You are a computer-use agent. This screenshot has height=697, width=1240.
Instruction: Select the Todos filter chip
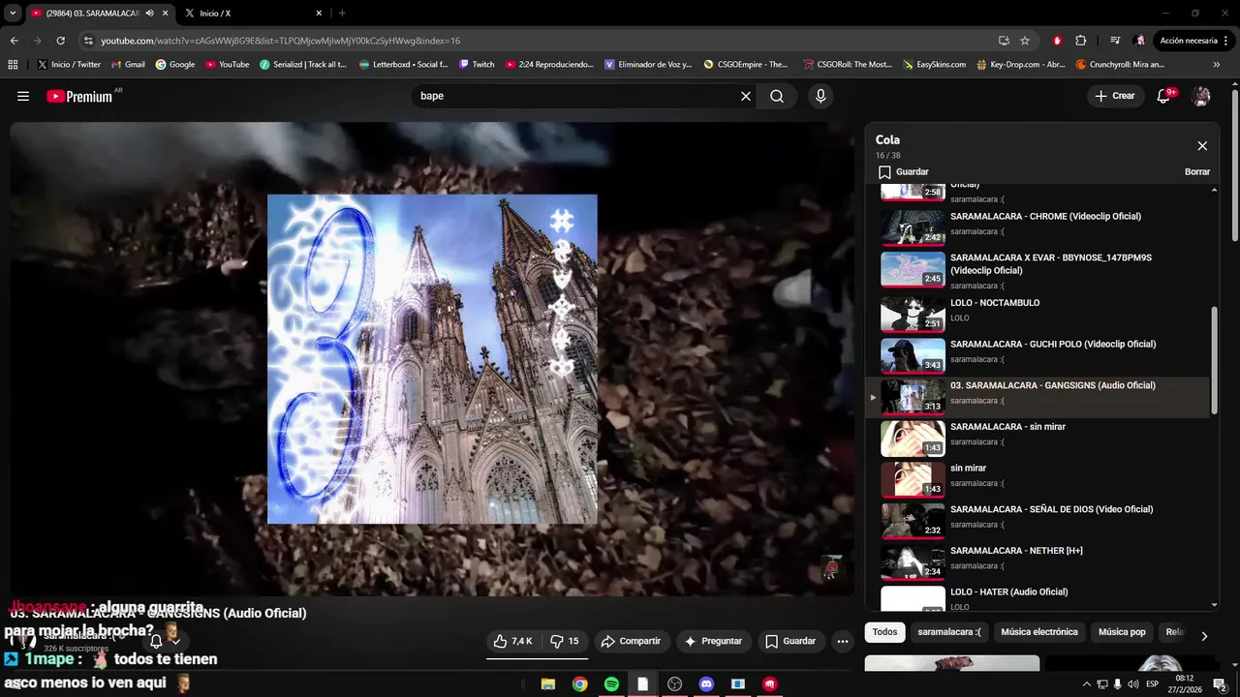[884, 632]
